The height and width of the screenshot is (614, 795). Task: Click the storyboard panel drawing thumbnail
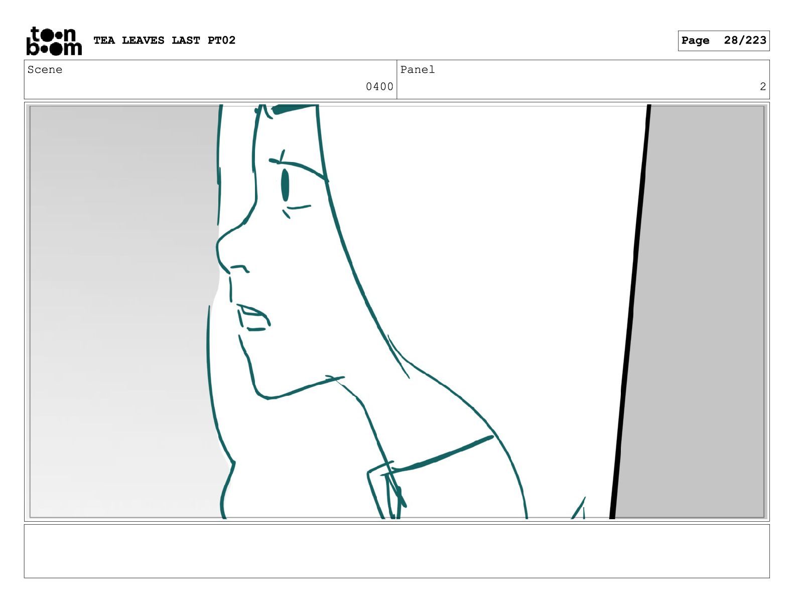396,312
